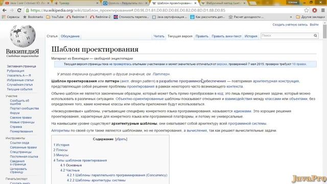Switch to the Java Core browser tab
327x184 pixels.
click(x=27, y=3)
